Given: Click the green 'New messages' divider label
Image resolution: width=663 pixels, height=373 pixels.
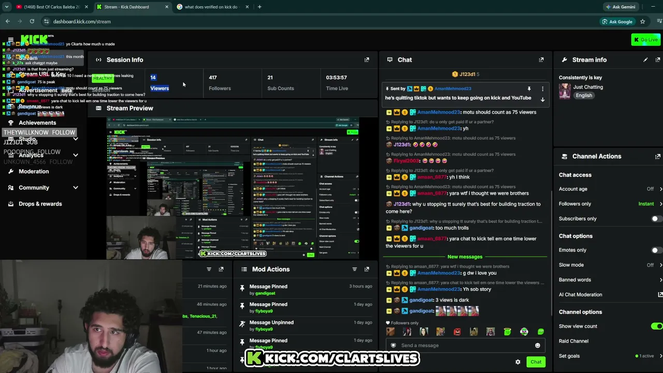Looking at the screenshot, I should coord(465,257).
